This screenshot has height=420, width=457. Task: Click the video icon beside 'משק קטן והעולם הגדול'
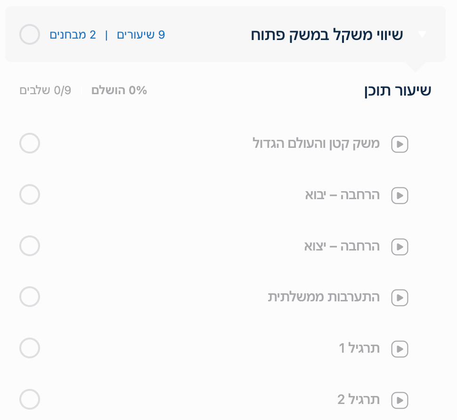pos(400,144)
